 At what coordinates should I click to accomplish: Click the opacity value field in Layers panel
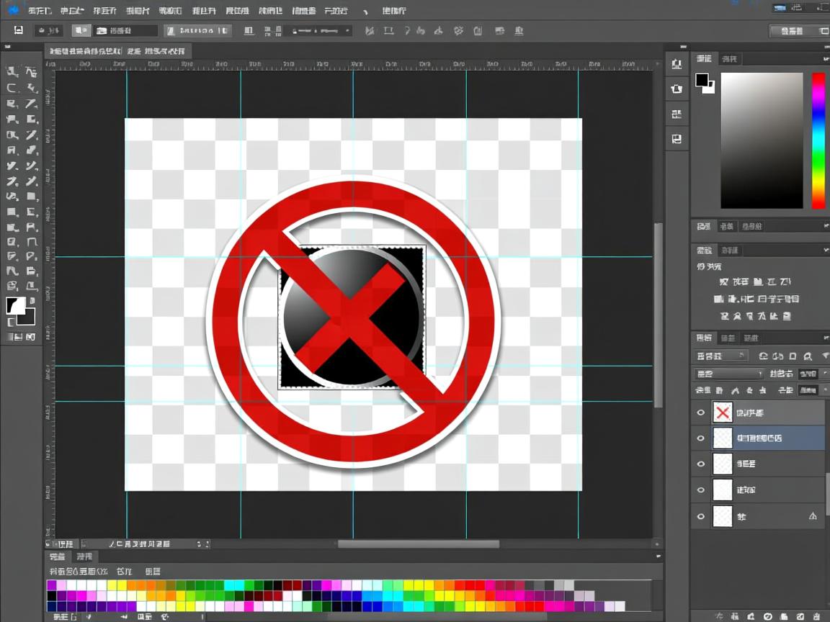click(x=808, y=374)
